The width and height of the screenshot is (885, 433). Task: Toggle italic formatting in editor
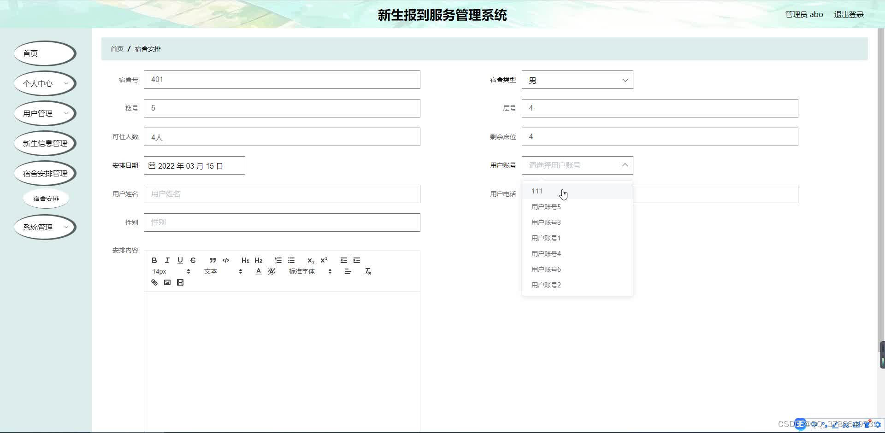[x=167, y=260]
